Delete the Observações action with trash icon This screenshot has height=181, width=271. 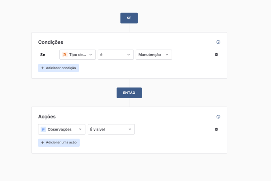tap(216, 129)
